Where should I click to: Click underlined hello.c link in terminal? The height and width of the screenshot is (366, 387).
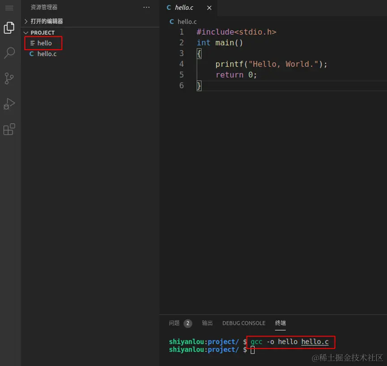coord(315,341)
